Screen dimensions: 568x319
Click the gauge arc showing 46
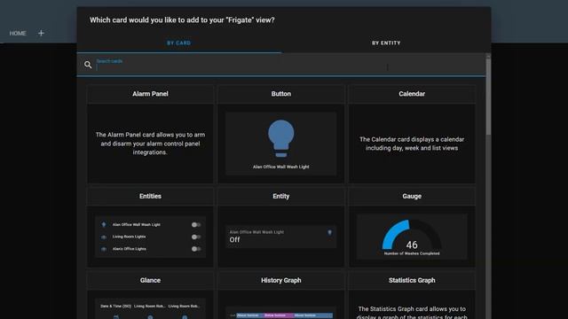point(412,234)
